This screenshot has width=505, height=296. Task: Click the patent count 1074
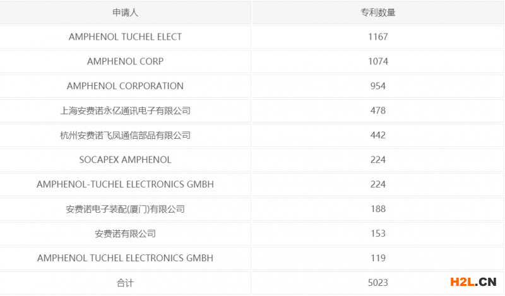tap(377, 61)
